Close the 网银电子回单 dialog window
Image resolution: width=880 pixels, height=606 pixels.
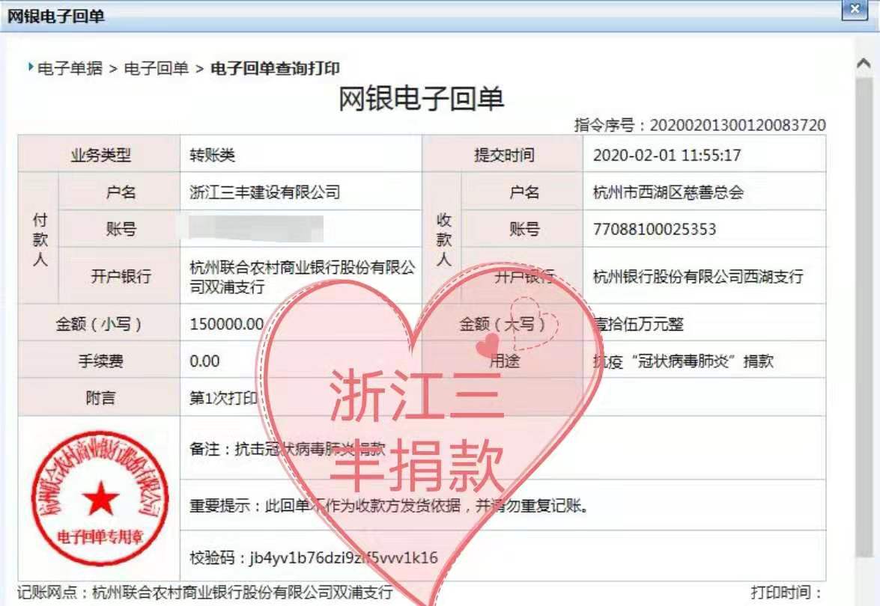pyautogui.click(x=854, y=10)
